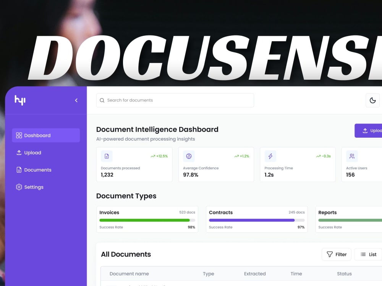Click the Documents processed file icon

[x=107, y=156]
